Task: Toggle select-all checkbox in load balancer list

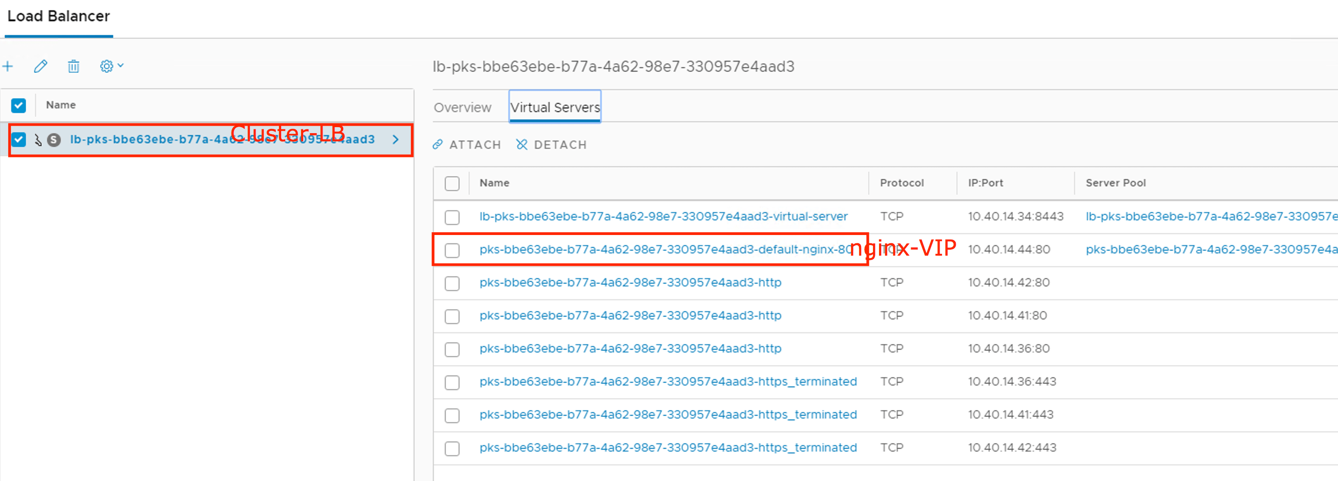Action: point(19,105)
